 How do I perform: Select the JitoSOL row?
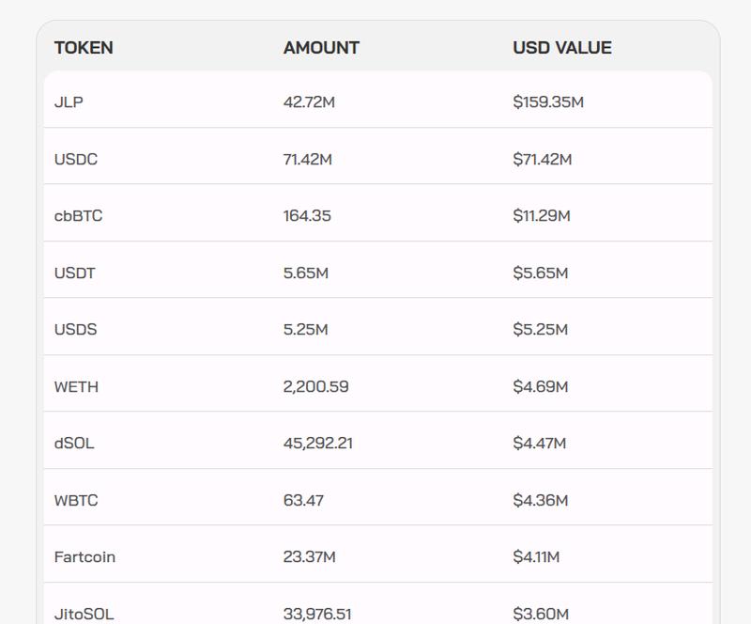tap(84, 612)
